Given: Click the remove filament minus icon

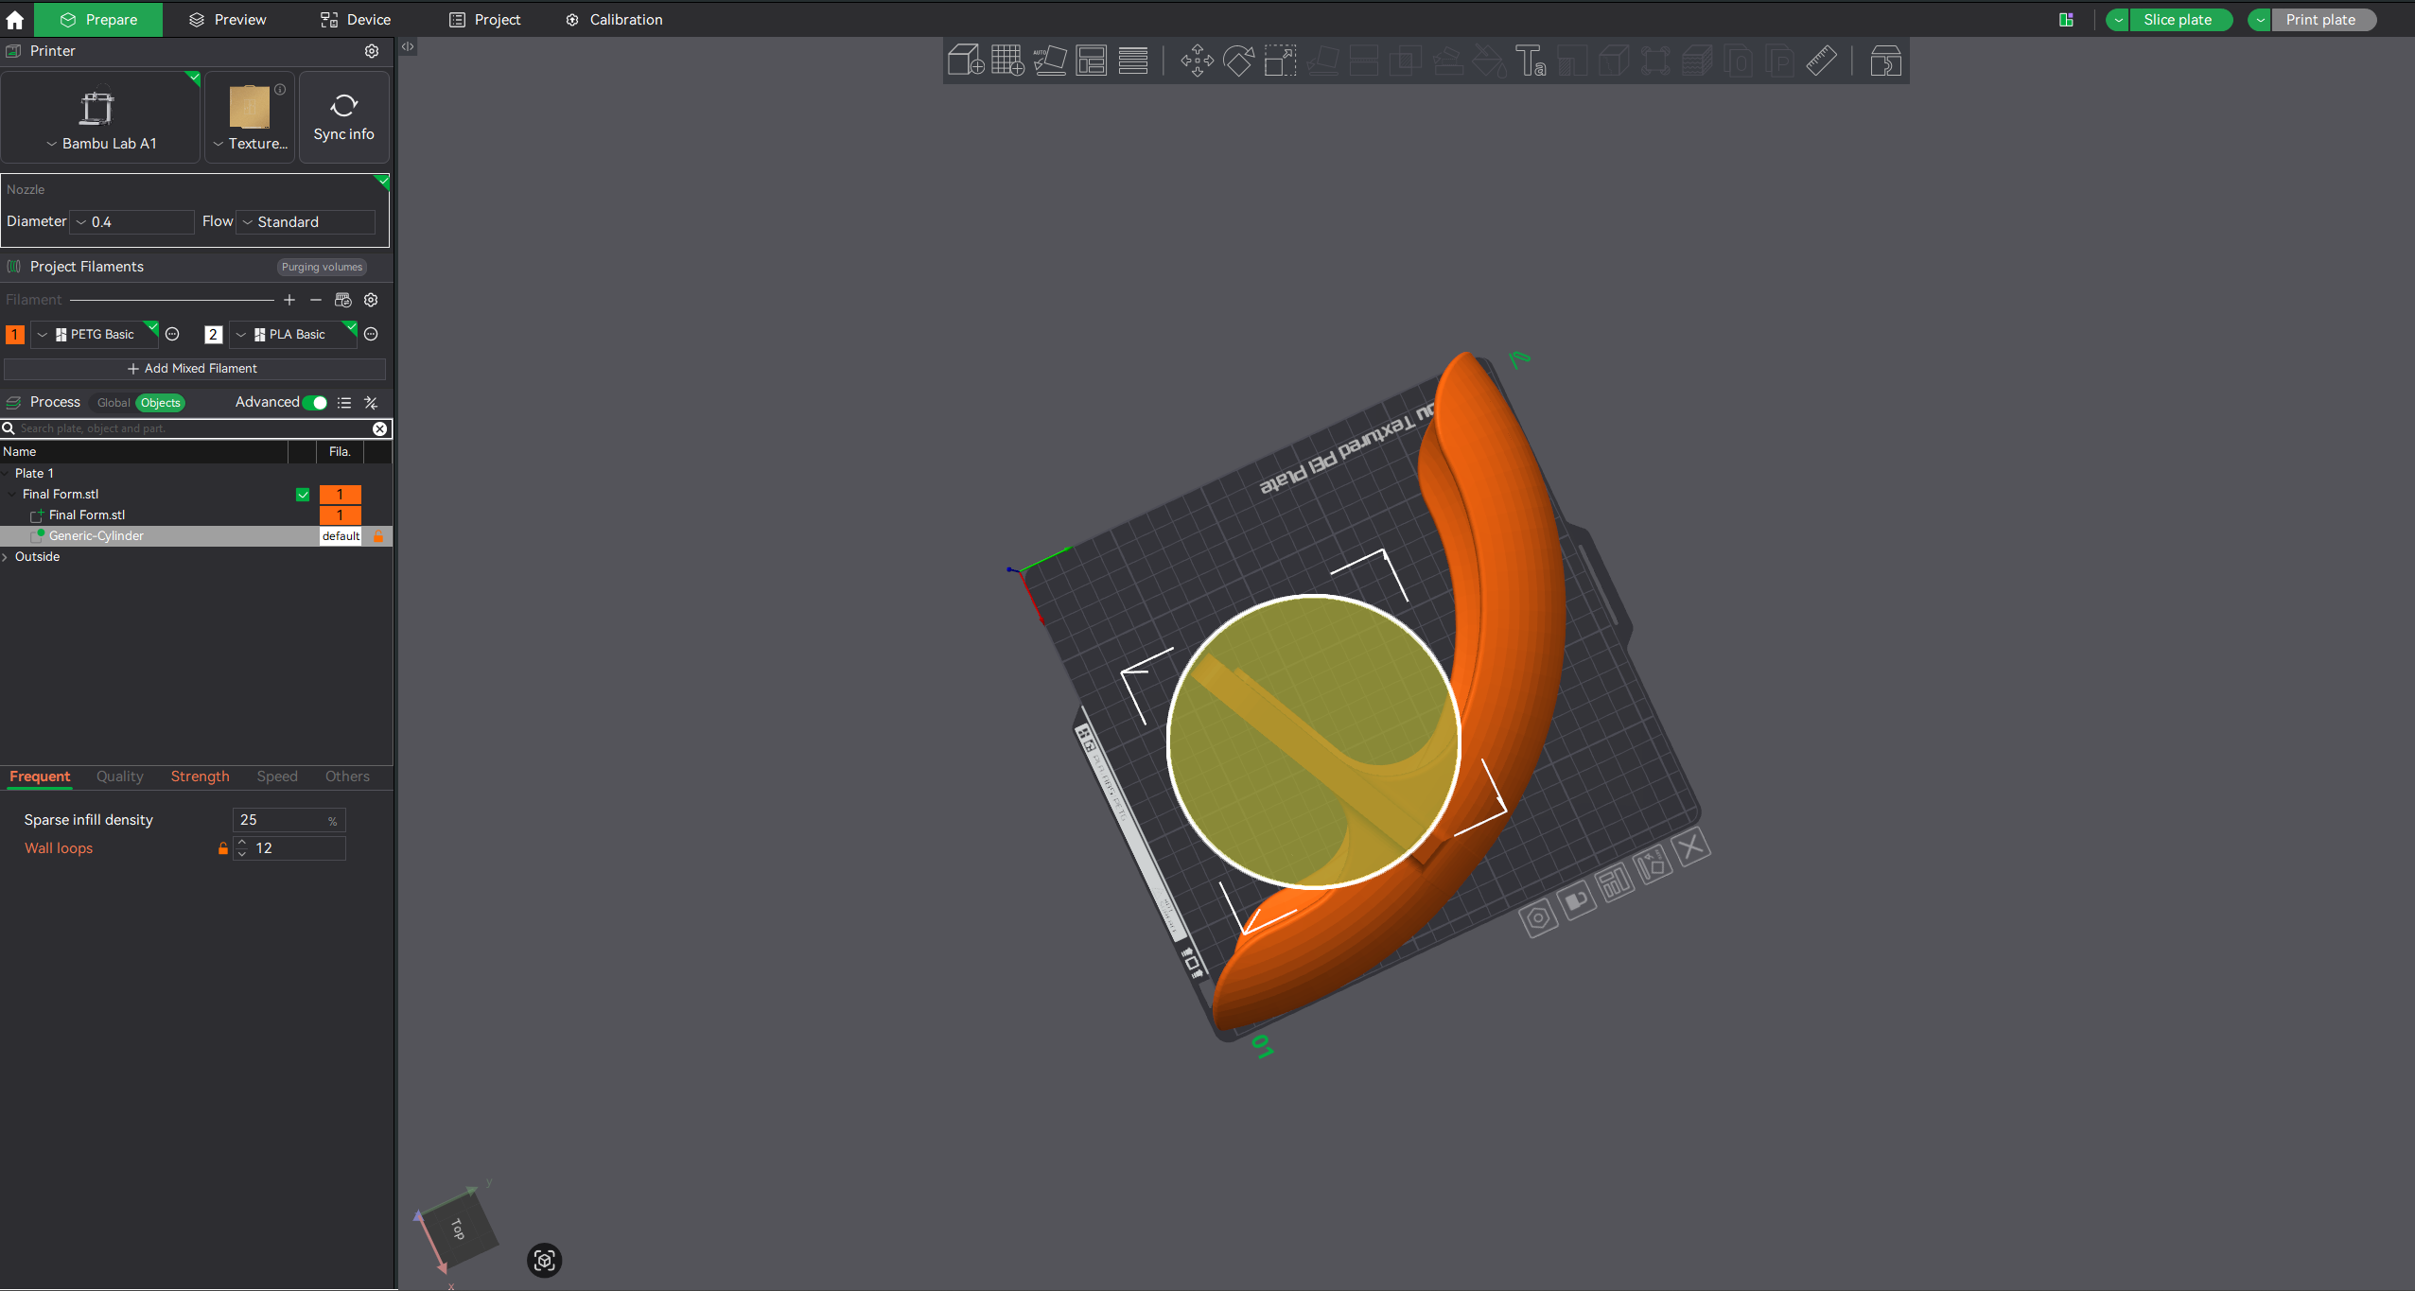Looking at the screenshot, I should (316, 300).
